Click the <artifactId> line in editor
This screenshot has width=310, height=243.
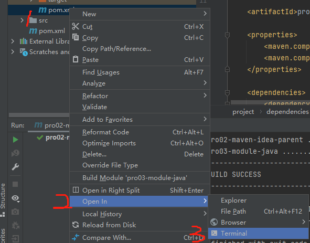point(279,12)
